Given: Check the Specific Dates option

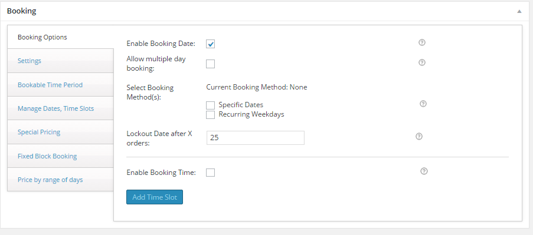Looking at the screenshot, I should pos(210,105).
